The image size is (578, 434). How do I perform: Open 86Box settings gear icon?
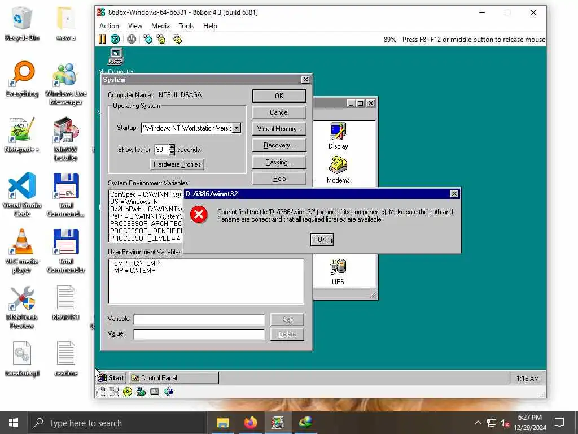pos(177,39)
